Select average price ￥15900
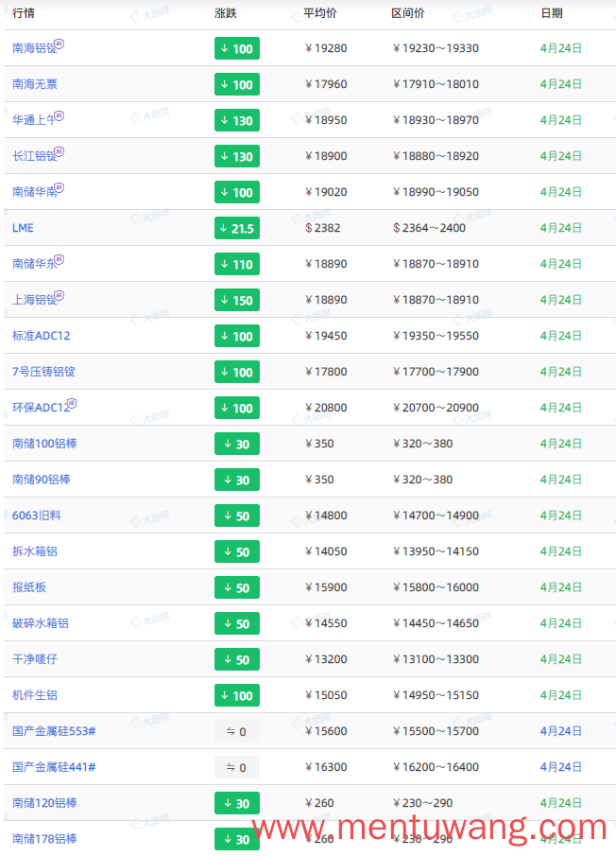Image resolution: width=616 pixels, height=856 pixels. click(x=326, y=587)
